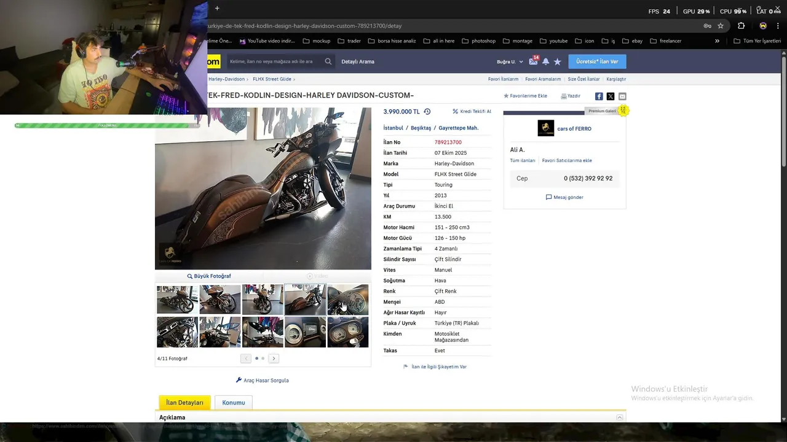787x442 pixels.
Task: Open the mockup bookmark folder
Action: 317,41
